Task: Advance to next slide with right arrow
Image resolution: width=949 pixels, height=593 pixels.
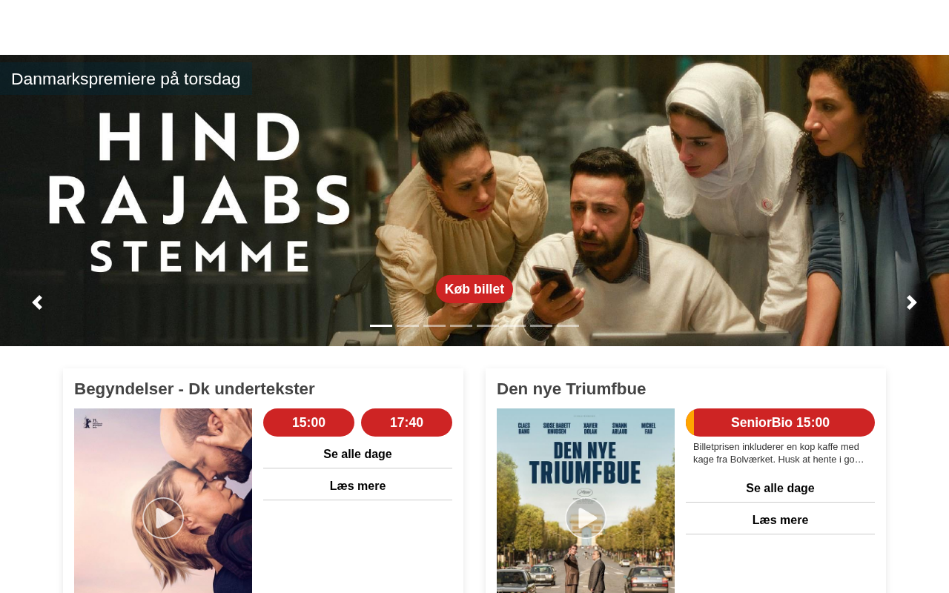Action: 912,302
